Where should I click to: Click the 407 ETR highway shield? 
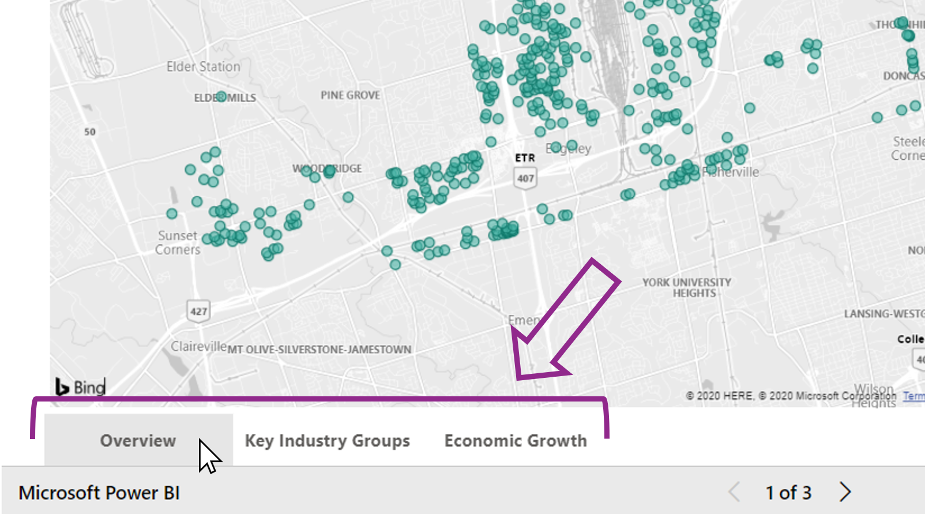coord(525,178)
